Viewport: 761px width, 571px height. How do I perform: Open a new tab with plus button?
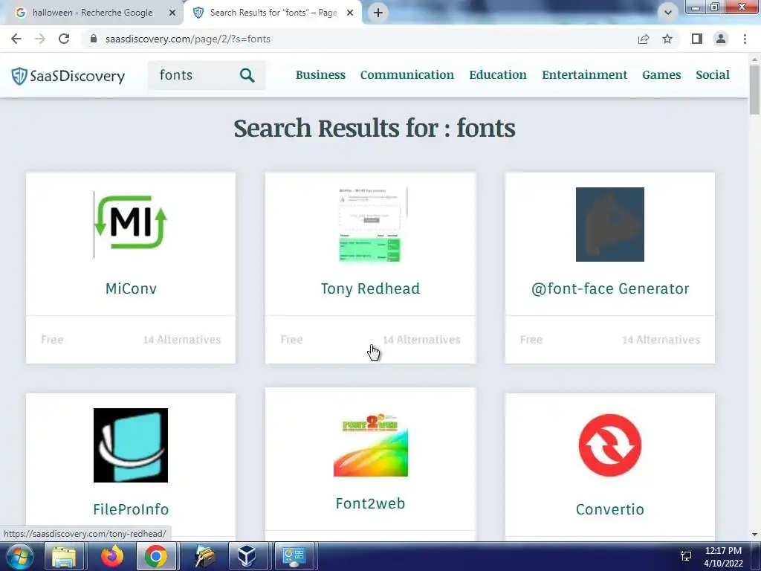pos(378,13)
